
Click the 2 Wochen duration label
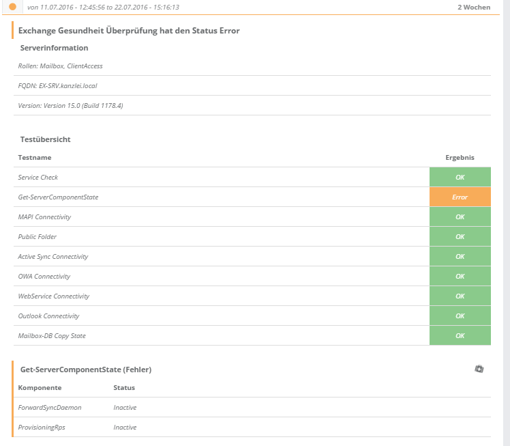[473, 7]
